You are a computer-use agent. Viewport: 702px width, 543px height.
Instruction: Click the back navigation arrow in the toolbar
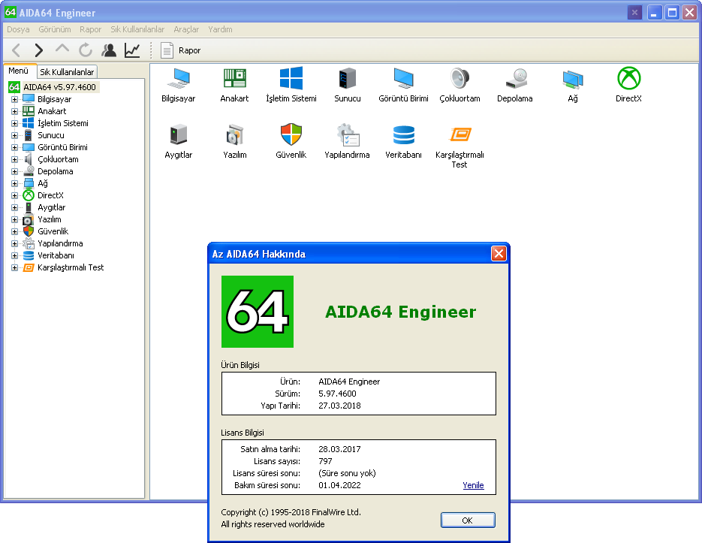point(16,50)
